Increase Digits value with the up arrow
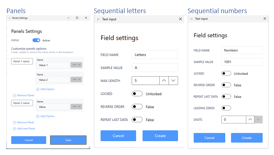Image resolution: width=274 pixels, height=155 pixels. [250, 120]
